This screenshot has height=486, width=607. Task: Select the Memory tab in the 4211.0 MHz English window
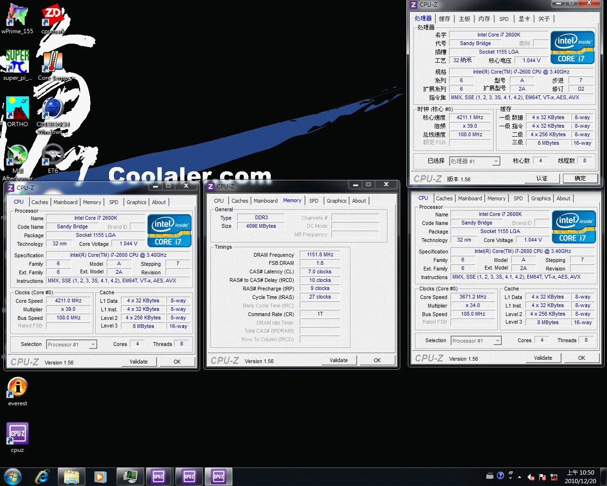tap(92, 202)
